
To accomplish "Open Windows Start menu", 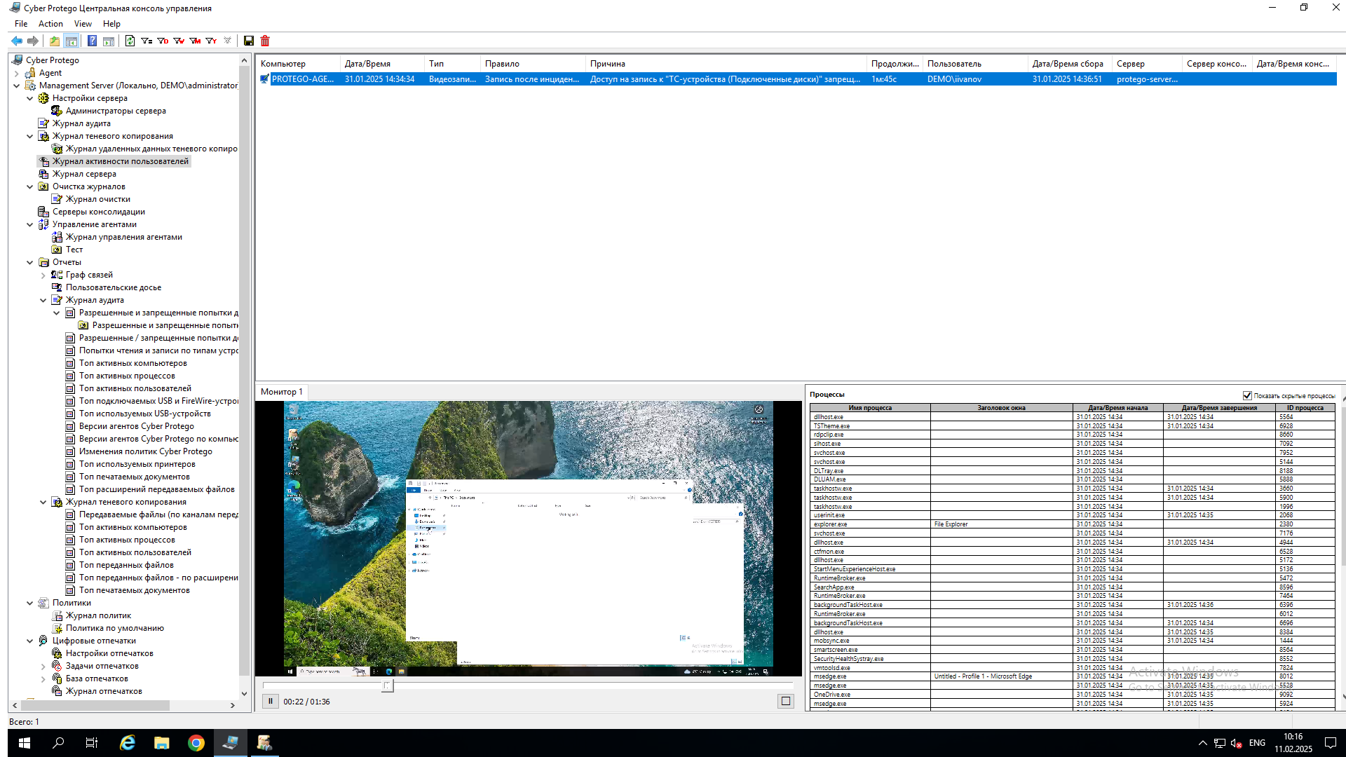I will pyautogui.click(x=24, y=743).
